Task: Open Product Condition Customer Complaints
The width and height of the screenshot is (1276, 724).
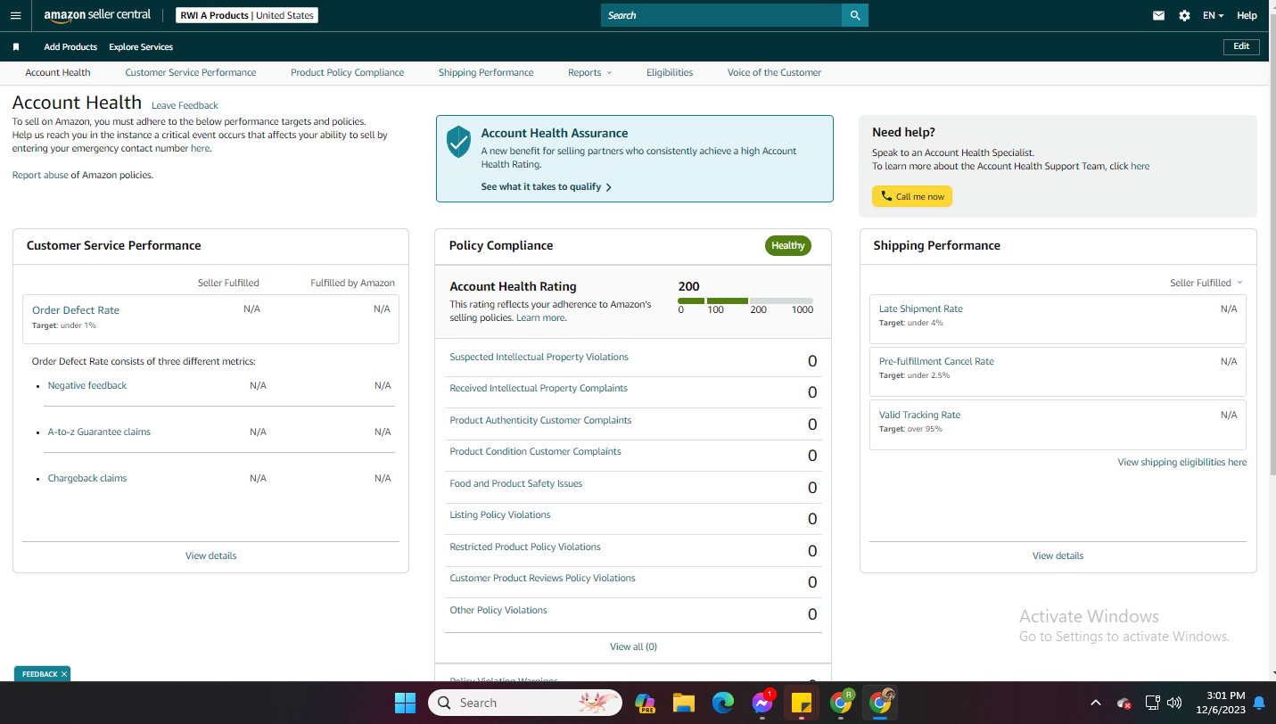Action: click(x=535, y=451)
